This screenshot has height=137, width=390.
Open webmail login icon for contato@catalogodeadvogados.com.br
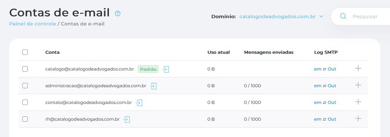click(139, 102)
